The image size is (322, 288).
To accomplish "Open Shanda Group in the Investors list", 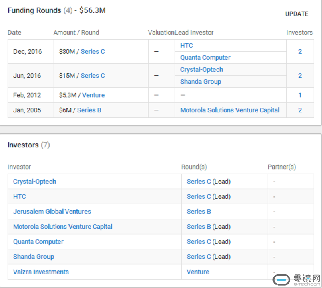I will tap(33, 257).
